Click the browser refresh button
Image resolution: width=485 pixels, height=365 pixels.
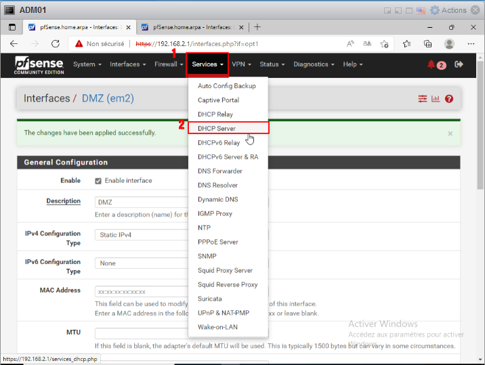pos(56,43)
